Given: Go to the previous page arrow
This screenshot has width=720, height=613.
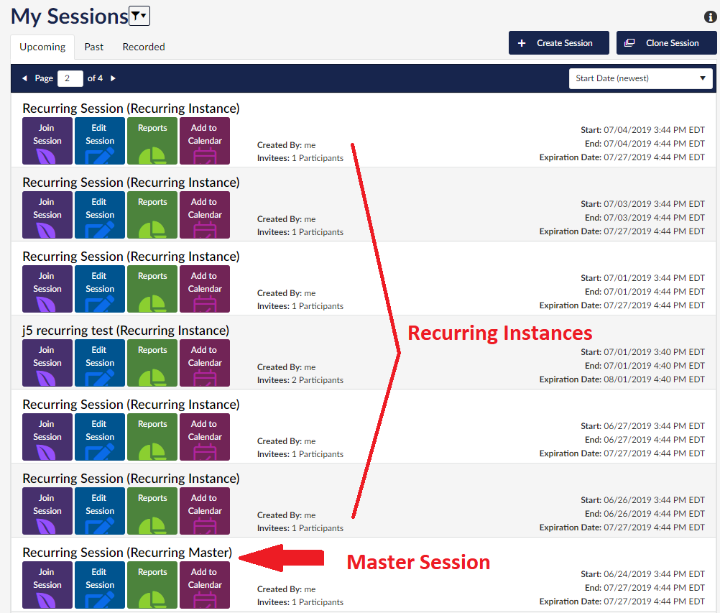Looking at the screenshot, I should [x=24, y=78].
